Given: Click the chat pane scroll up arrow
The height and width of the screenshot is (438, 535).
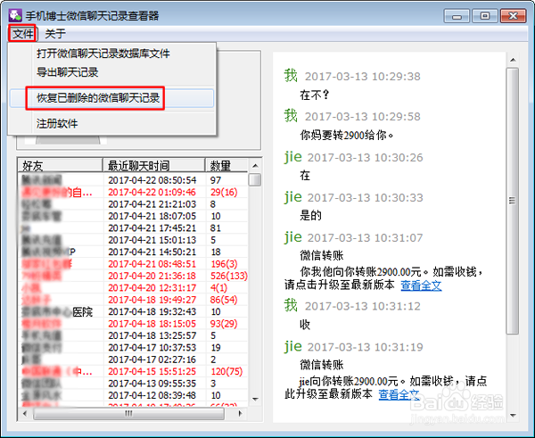Looking at the screenshot, I should tap(513, 60).
